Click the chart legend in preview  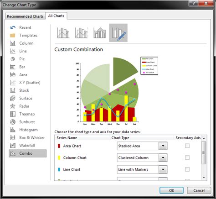[149, 66]
